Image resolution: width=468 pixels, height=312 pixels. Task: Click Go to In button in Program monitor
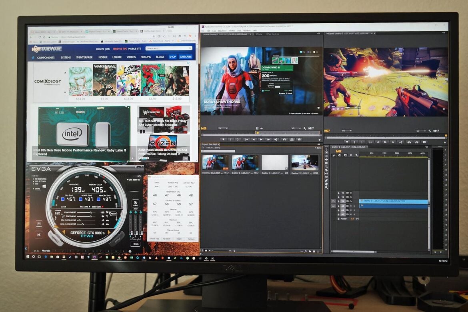click(371, 142)
